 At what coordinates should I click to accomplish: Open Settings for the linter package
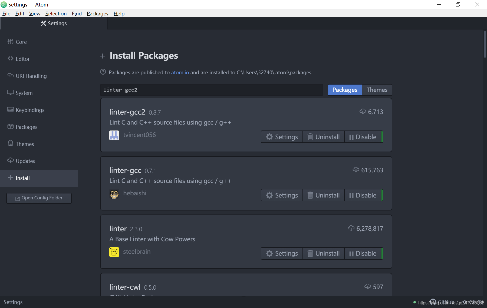282,253
